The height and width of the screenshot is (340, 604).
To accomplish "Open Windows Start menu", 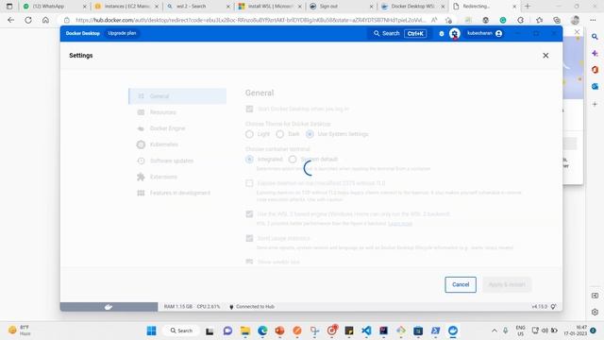I will click(151, 331).
